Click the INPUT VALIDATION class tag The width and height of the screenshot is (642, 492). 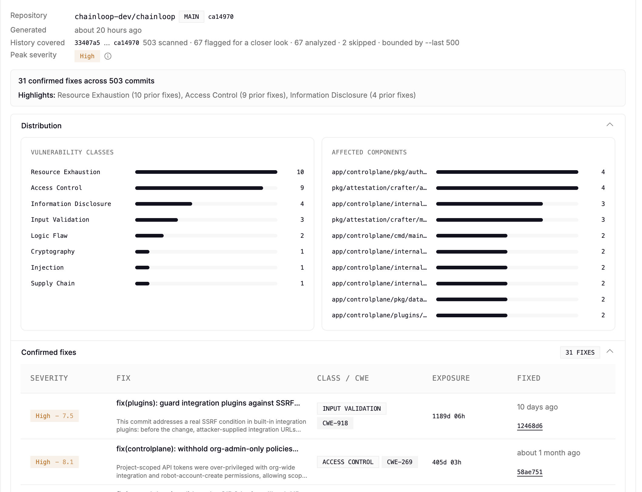point(352,409)
